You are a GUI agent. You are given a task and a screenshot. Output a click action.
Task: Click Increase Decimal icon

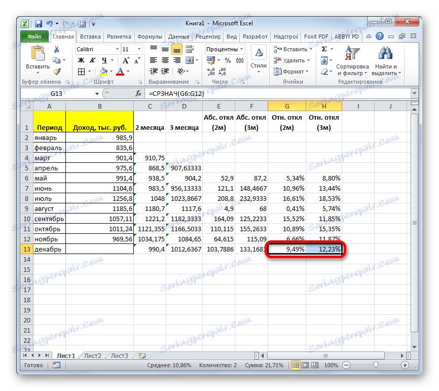(210, 71)
